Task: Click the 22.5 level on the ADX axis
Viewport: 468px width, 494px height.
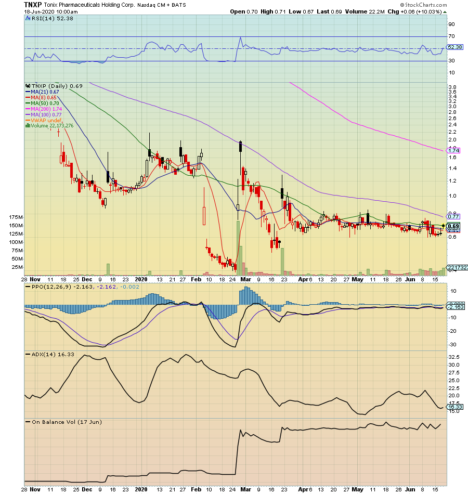Action: [x=454, y=388]
